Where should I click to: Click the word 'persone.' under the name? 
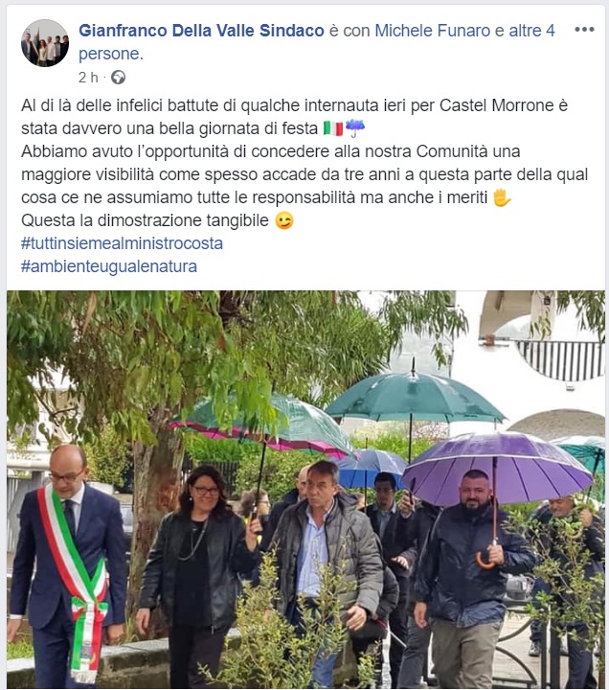(x=111, y=54)
